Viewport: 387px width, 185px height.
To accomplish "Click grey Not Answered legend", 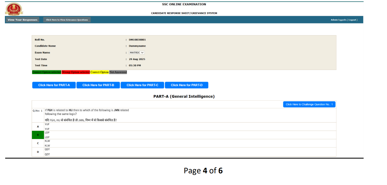I will [118, 72].
